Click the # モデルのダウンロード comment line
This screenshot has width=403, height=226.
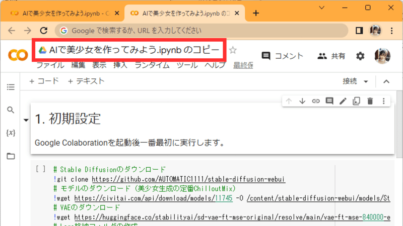tap(145, 189)
